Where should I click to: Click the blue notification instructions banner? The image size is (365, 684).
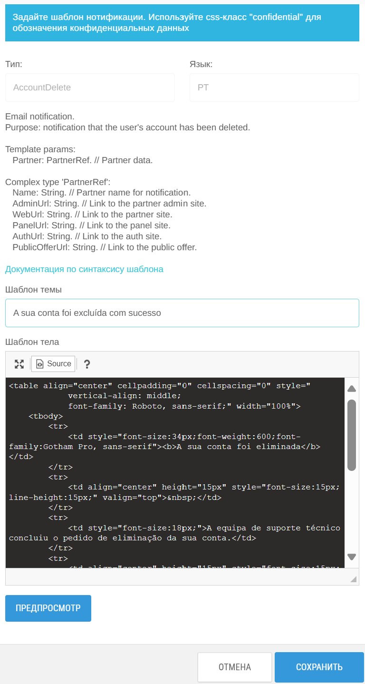pyautogui.click(x=182, y=23)
